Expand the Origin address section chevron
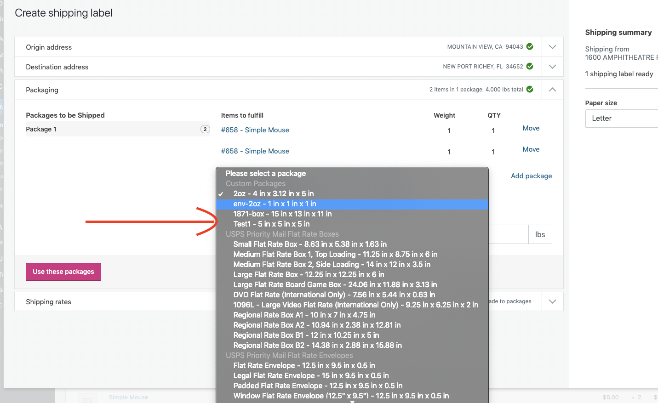This screenshot has height=403, width=658. [552, 47]
